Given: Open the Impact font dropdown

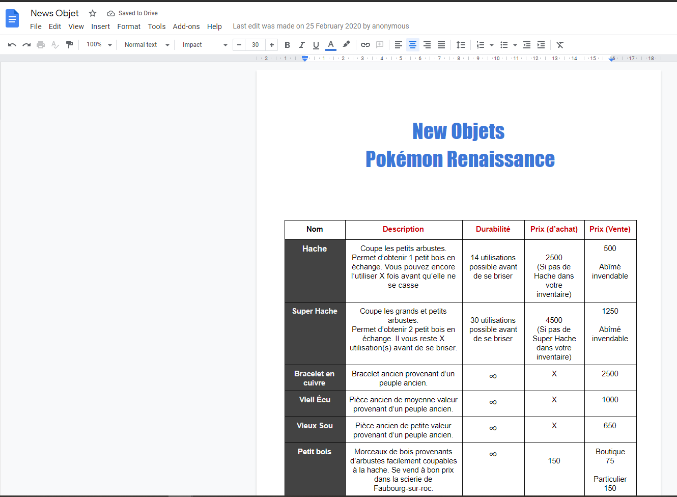Looking at the screenshot, I should pyautogui.click(x=205, y=45).
